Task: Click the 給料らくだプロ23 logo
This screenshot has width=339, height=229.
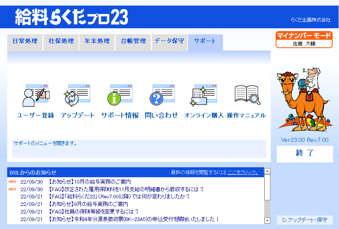Action: [71, 17]
